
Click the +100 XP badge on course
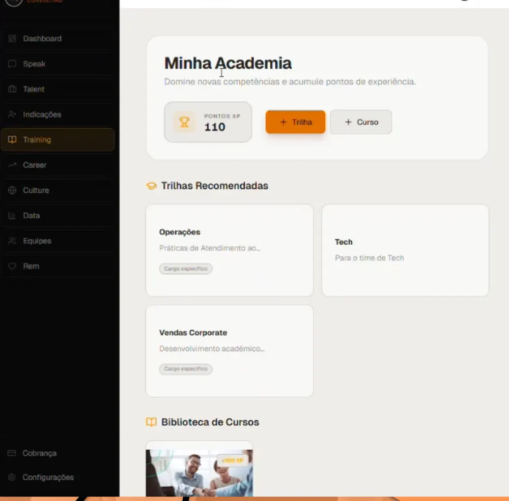(x=233, y=460)
